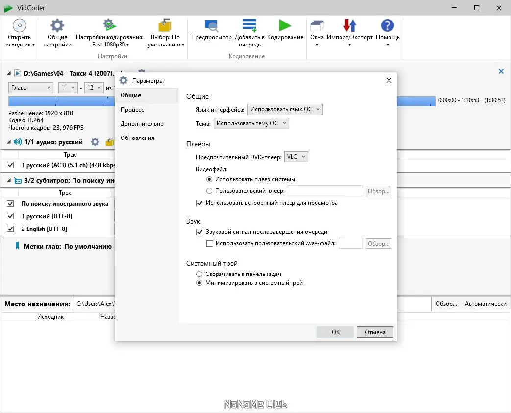Select Минимизировать в системный трей option
The image size is (511, 413).
(x=199, y=283)
